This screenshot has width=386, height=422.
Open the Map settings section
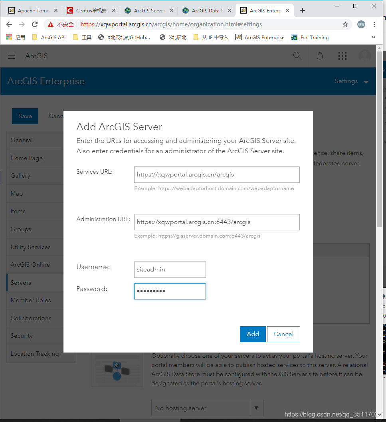tap(35, 194)
